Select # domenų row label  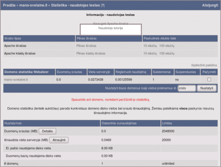tap(11, 163)
